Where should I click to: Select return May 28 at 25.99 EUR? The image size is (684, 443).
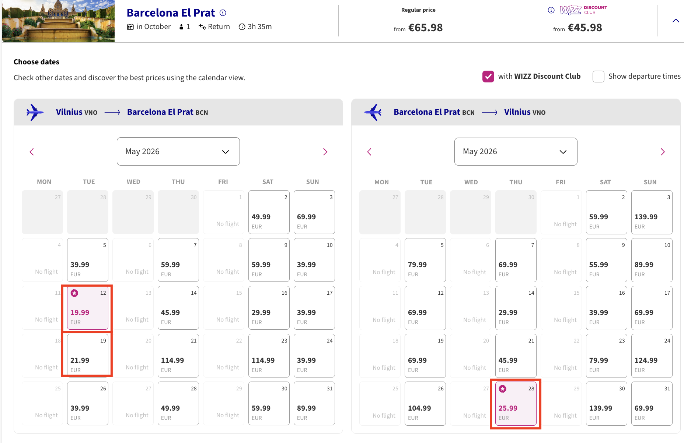(x=516, y=404)
